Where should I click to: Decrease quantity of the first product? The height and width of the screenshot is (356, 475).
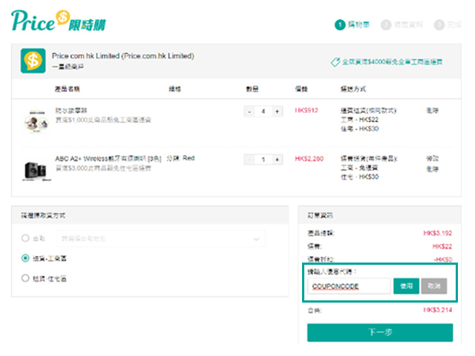click(250, 111)
